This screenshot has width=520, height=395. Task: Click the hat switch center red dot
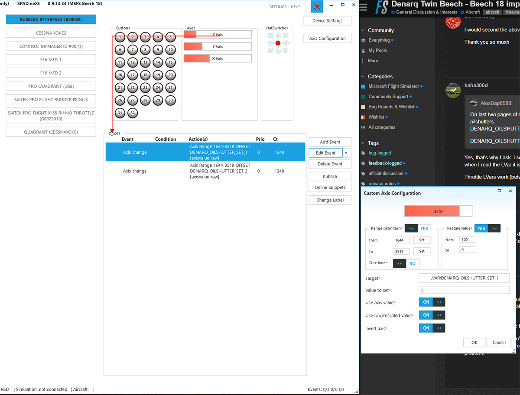[278, 43]
